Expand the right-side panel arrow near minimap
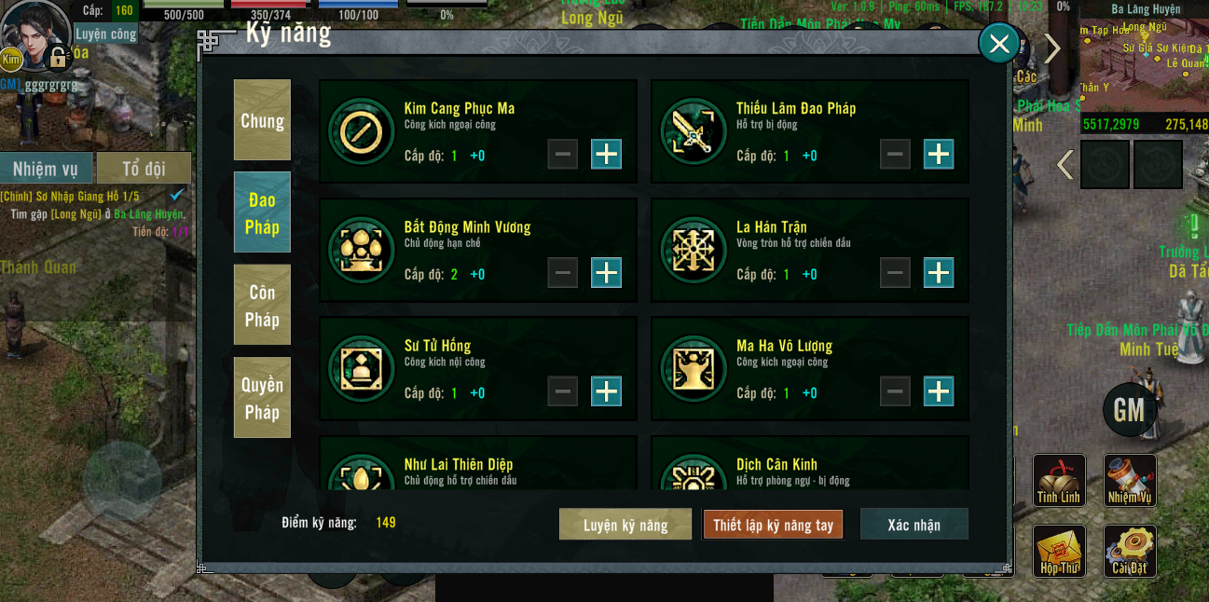This screenshot has height=602, width=1209. (1052, 48)
